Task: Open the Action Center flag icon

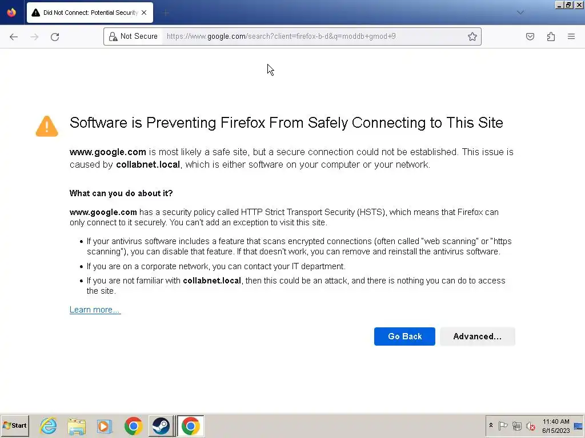Action: point(503,425)
